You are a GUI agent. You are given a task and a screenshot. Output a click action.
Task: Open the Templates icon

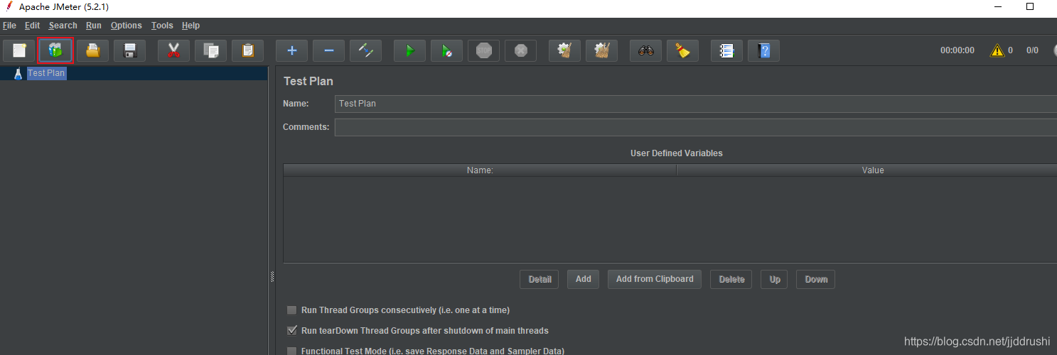coord(55,50)
